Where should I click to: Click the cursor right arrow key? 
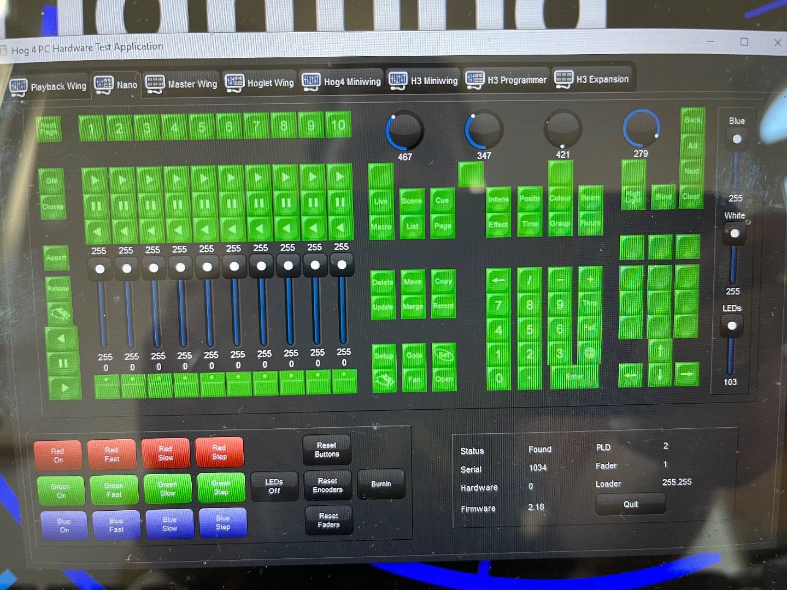pos(687,374)
